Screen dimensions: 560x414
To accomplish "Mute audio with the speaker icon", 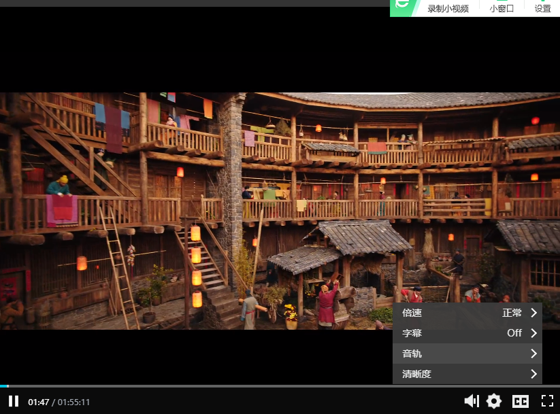I will pyautogui.click(x=471, y=401).
